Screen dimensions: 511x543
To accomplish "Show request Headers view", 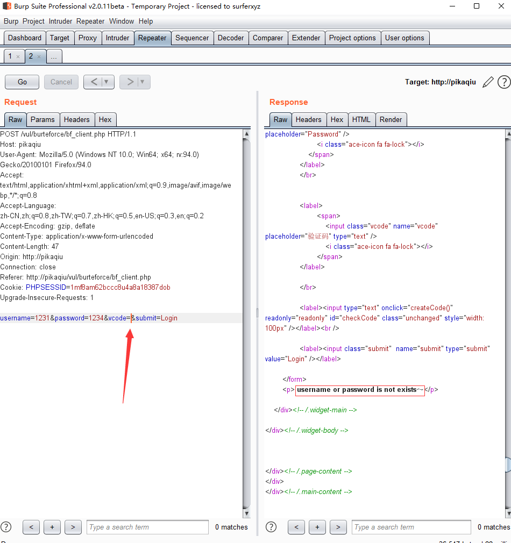I will tap(76, 119).
